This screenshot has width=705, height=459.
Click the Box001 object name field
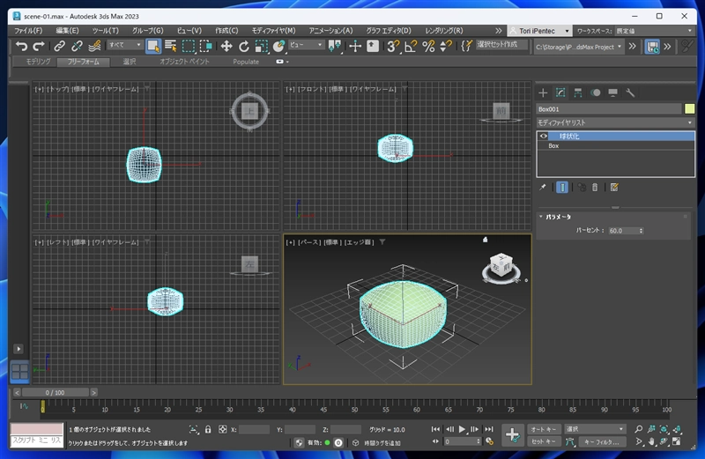click(609, 108)
